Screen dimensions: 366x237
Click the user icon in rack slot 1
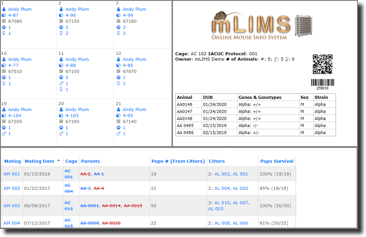[4, 9]
